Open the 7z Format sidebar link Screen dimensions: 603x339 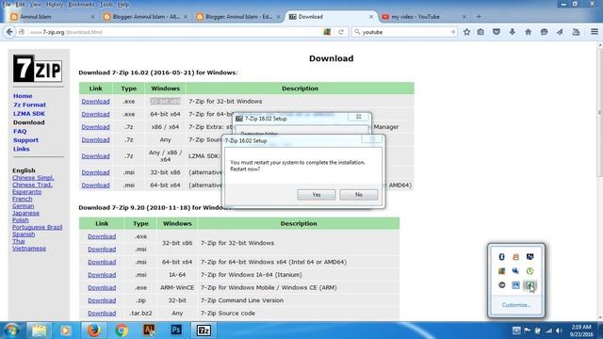(x=29, y=105)
